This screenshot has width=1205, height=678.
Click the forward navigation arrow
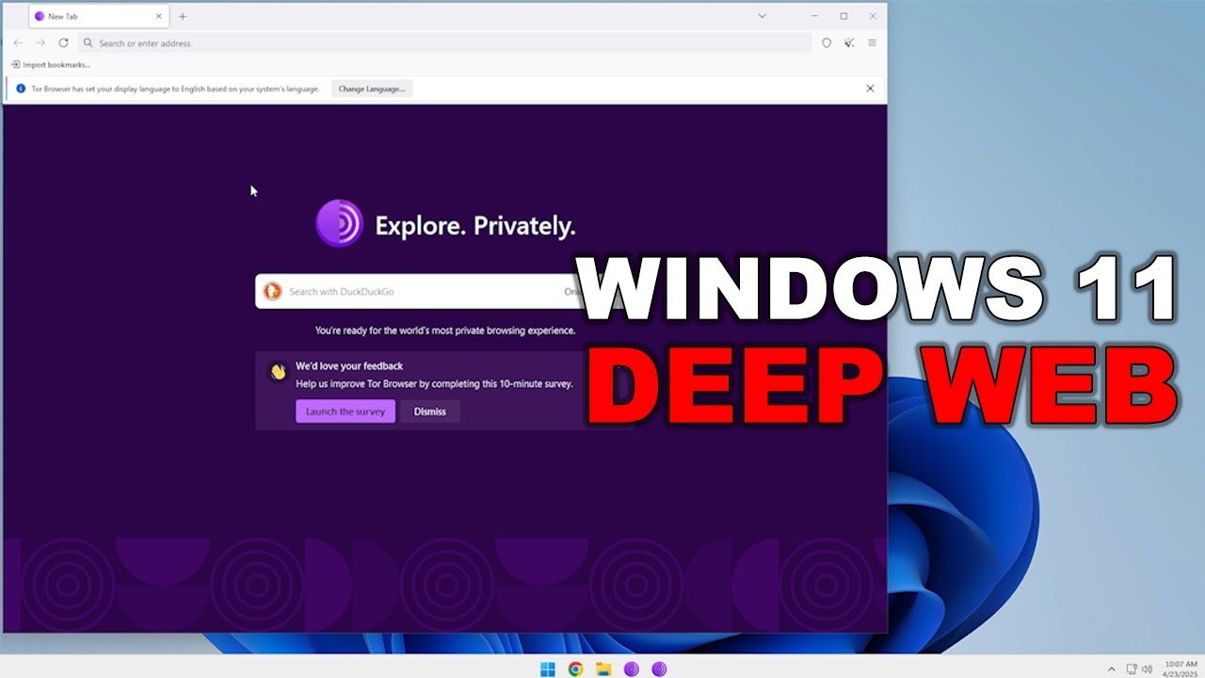click(40, 43)
